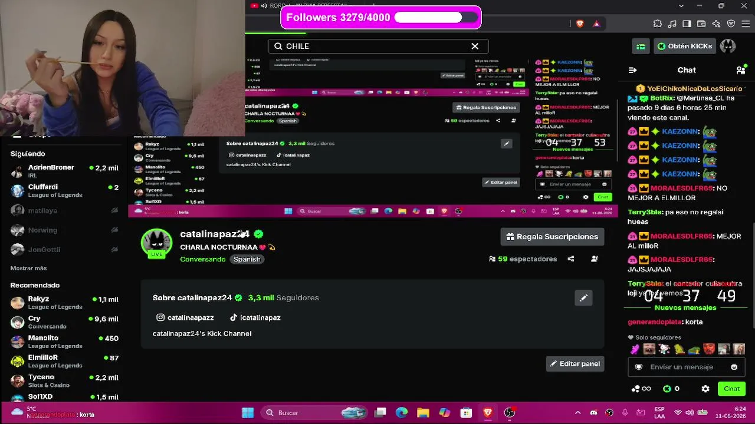Clear the CHILE search with the X
This screenshot has width=755, height=424.
[475, 46]
